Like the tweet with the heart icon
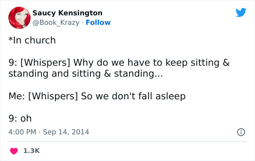 point(14,151)
